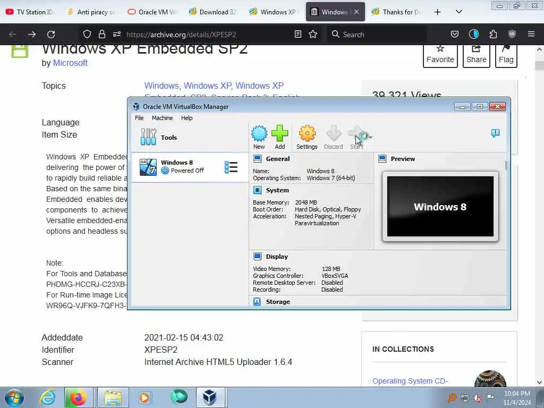
Task: Click the network tray icon
Action: pyautogui.click(x=464, y=398)
